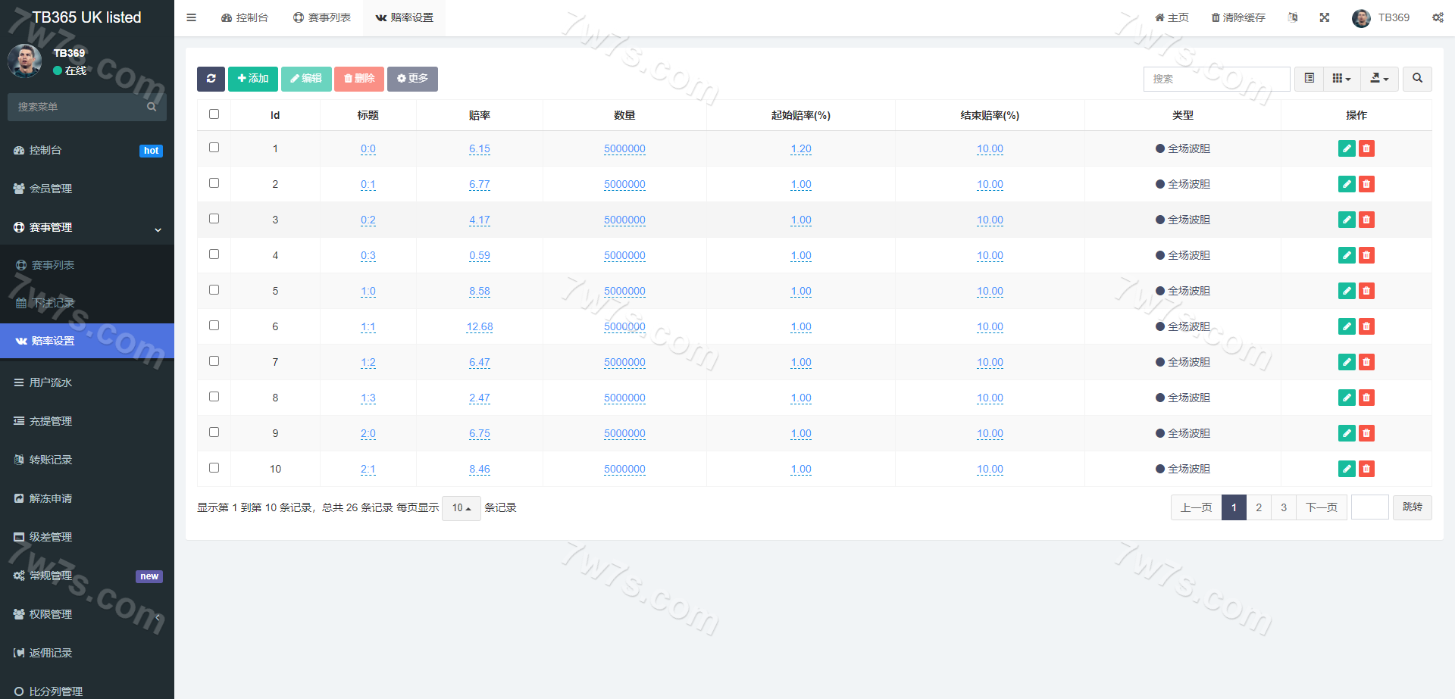Open the columns visibility dropdown
The height and width of the screenshot is (699, 1455).
tap(1341, 79)
